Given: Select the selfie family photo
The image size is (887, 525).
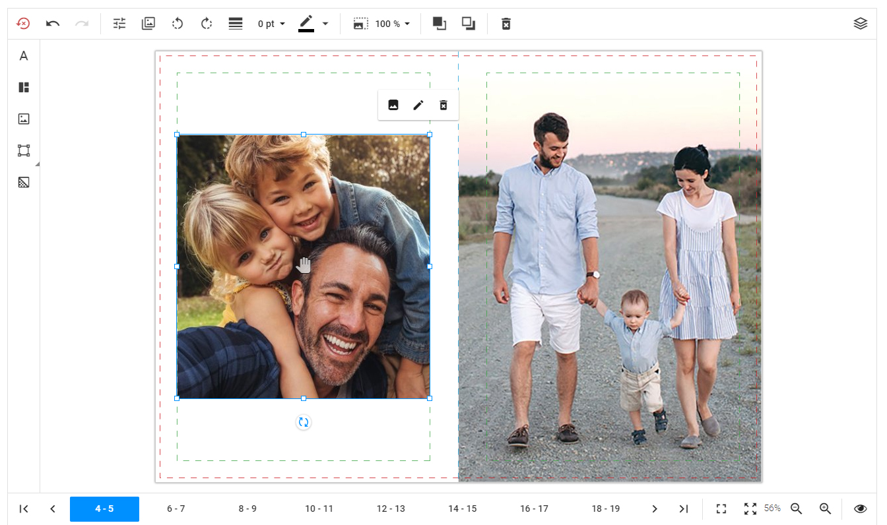Looking at the screenshot, I should coord(304,266).
